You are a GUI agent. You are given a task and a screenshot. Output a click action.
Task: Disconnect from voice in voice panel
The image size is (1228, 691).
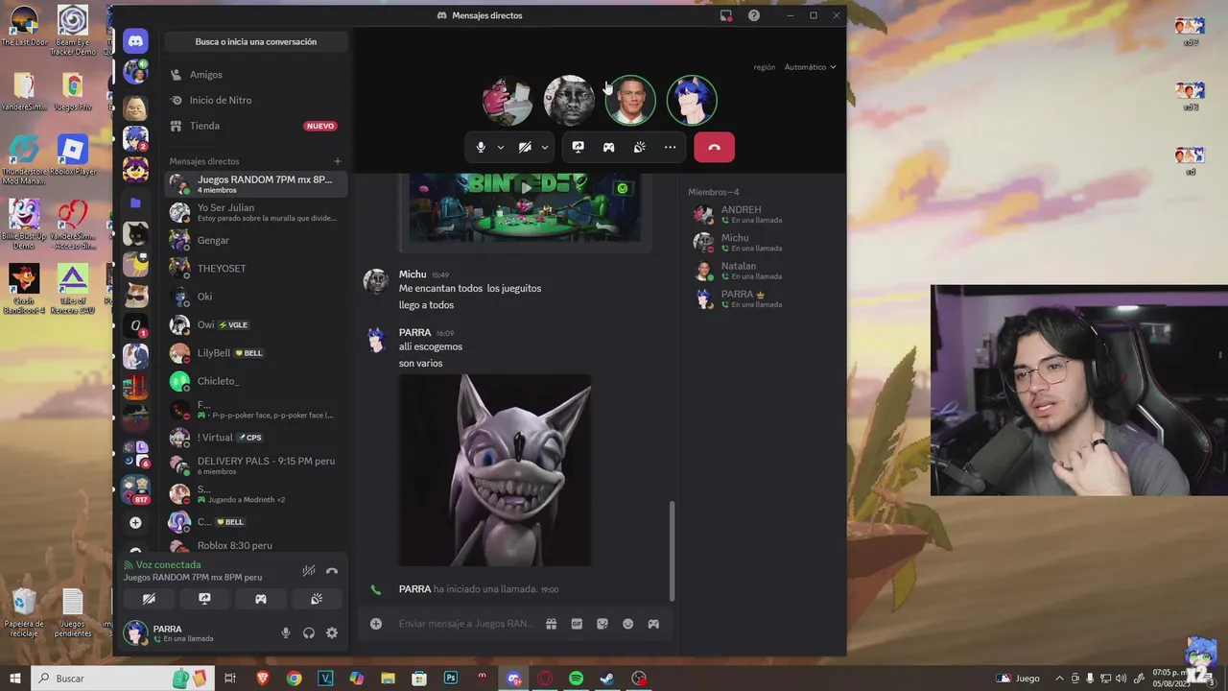click(x=332, y=571)
